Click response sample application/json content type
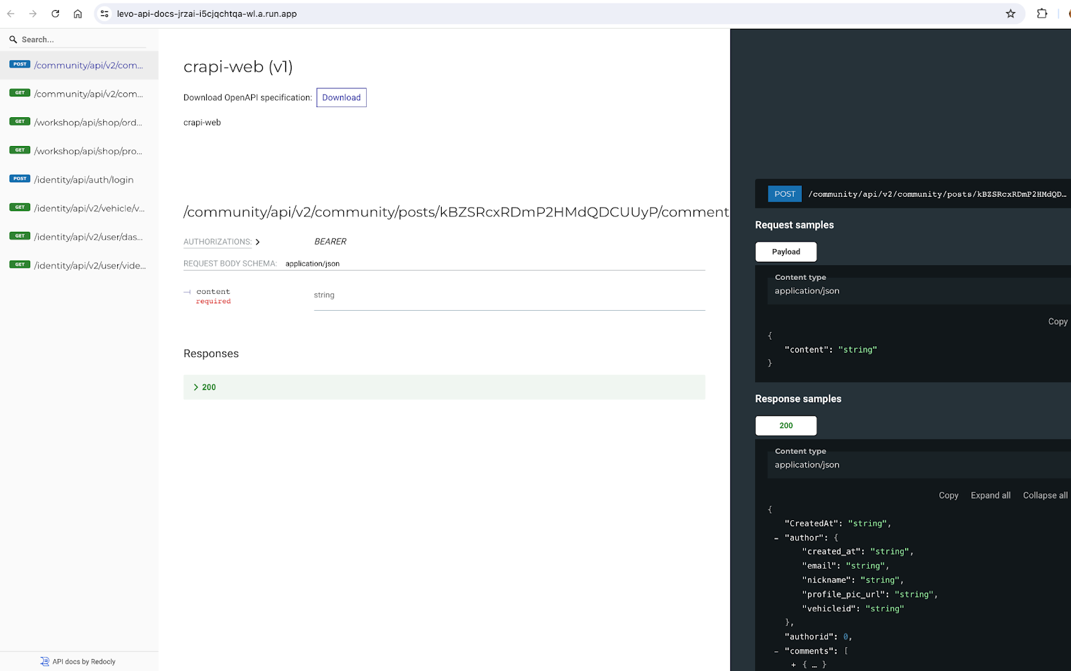This screenshot has height=671, width=1071. [x=807, y=465]
